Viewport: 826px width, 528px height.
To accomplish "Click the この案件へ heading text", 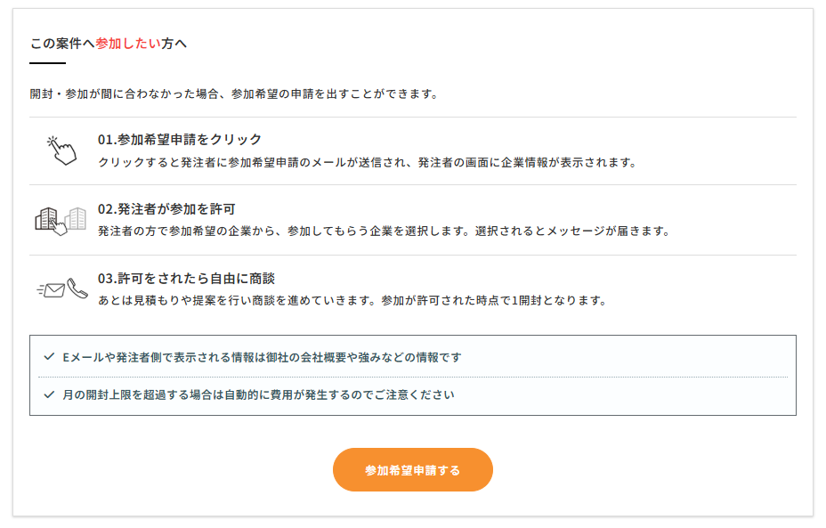I will [62, 43].
